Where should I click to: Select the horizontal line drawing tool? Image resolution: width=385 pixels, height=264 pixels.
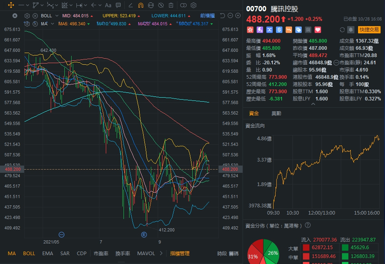[x=21, y=5]
